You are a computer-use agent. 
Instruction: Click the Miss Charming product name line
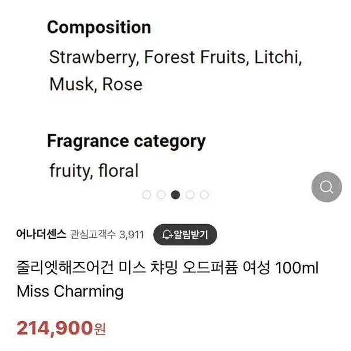click(70, 292)
